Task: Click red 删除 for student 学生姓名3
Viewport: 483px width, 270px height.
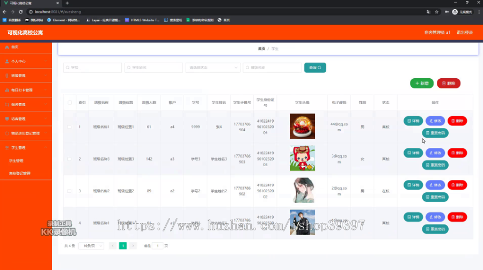Action: point(457,153)
